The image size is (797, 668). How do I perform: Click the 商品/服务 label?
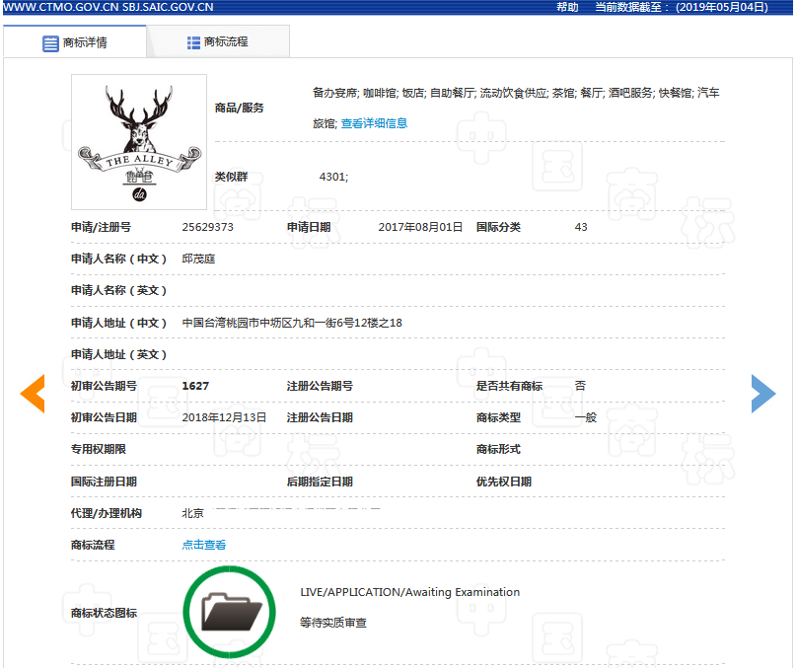pos(239,108)
